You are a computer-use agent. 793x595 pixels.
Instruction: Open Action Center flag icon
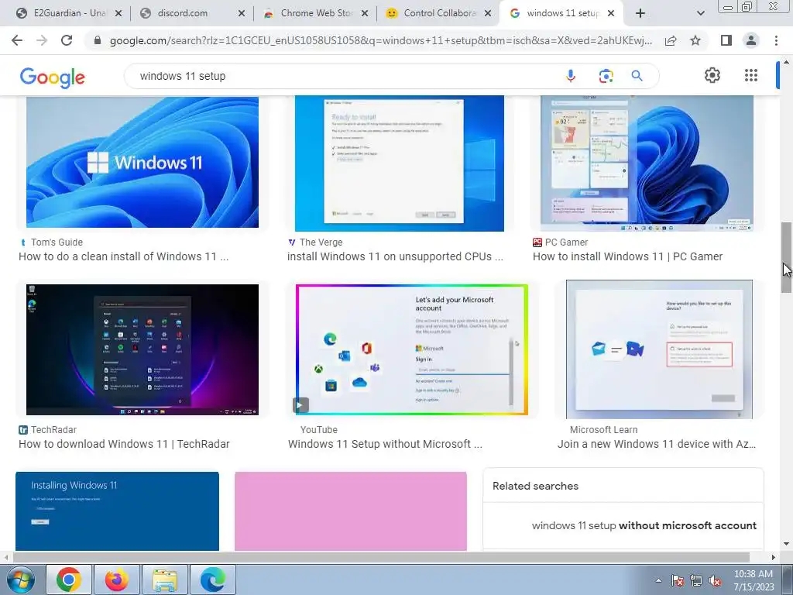click(678, 580)
